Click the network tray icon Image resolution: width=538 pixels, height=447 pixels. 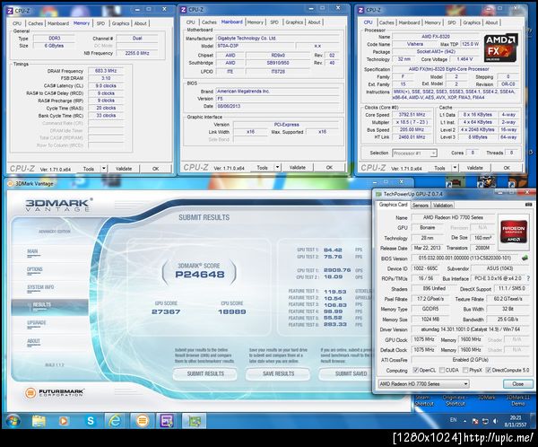[485, 421]
